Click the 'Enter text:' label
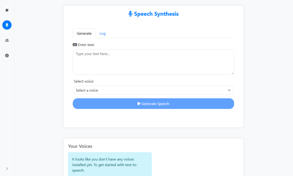This screenshot has height=176, width=293. coord(86,45)
